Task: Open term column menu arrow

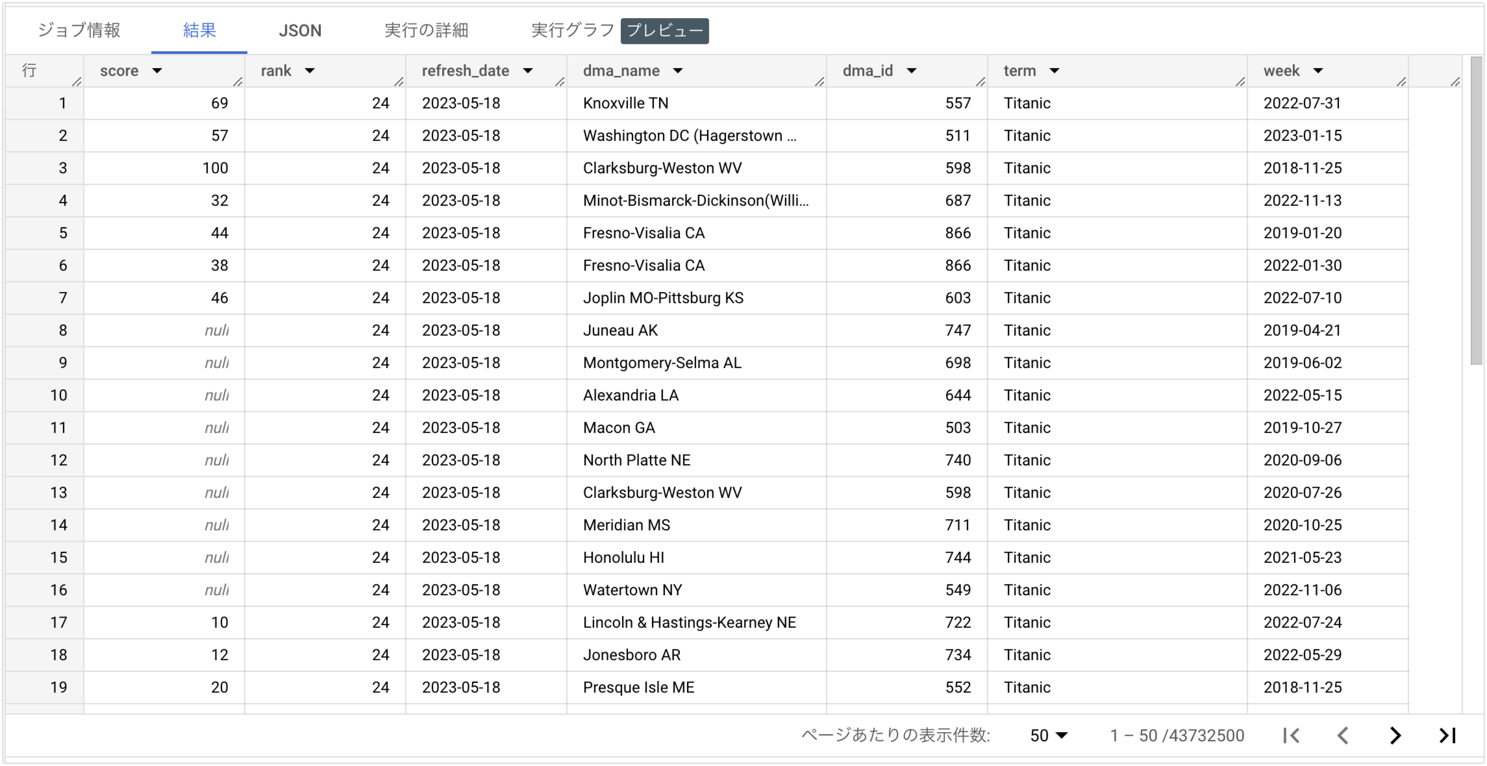Action: [1055, 71]
